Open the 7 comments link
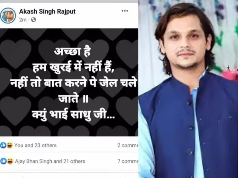238x178 pixels. pyautogui.click(x=128, y=161)
